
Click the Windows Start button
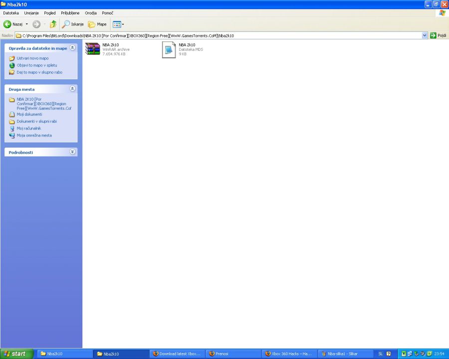[x=16, y=354]
